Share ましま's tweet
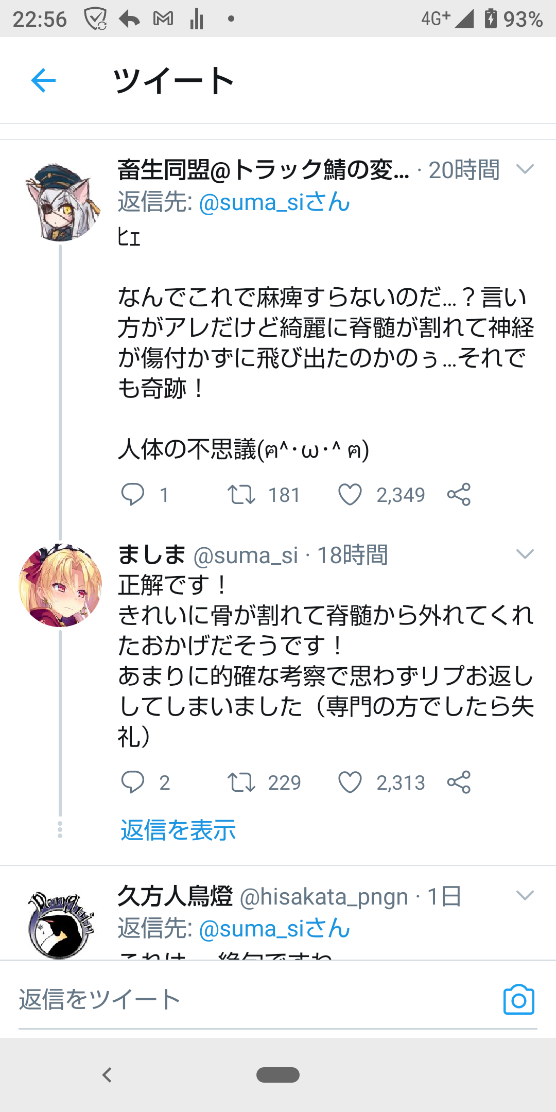This screenshot has height=1112, width=556. [x=459, y=783]
